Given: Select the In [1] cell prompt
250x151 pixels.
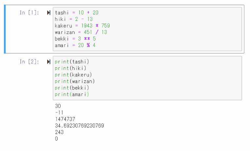Looking at the screenshot, I should pos(29,13).
